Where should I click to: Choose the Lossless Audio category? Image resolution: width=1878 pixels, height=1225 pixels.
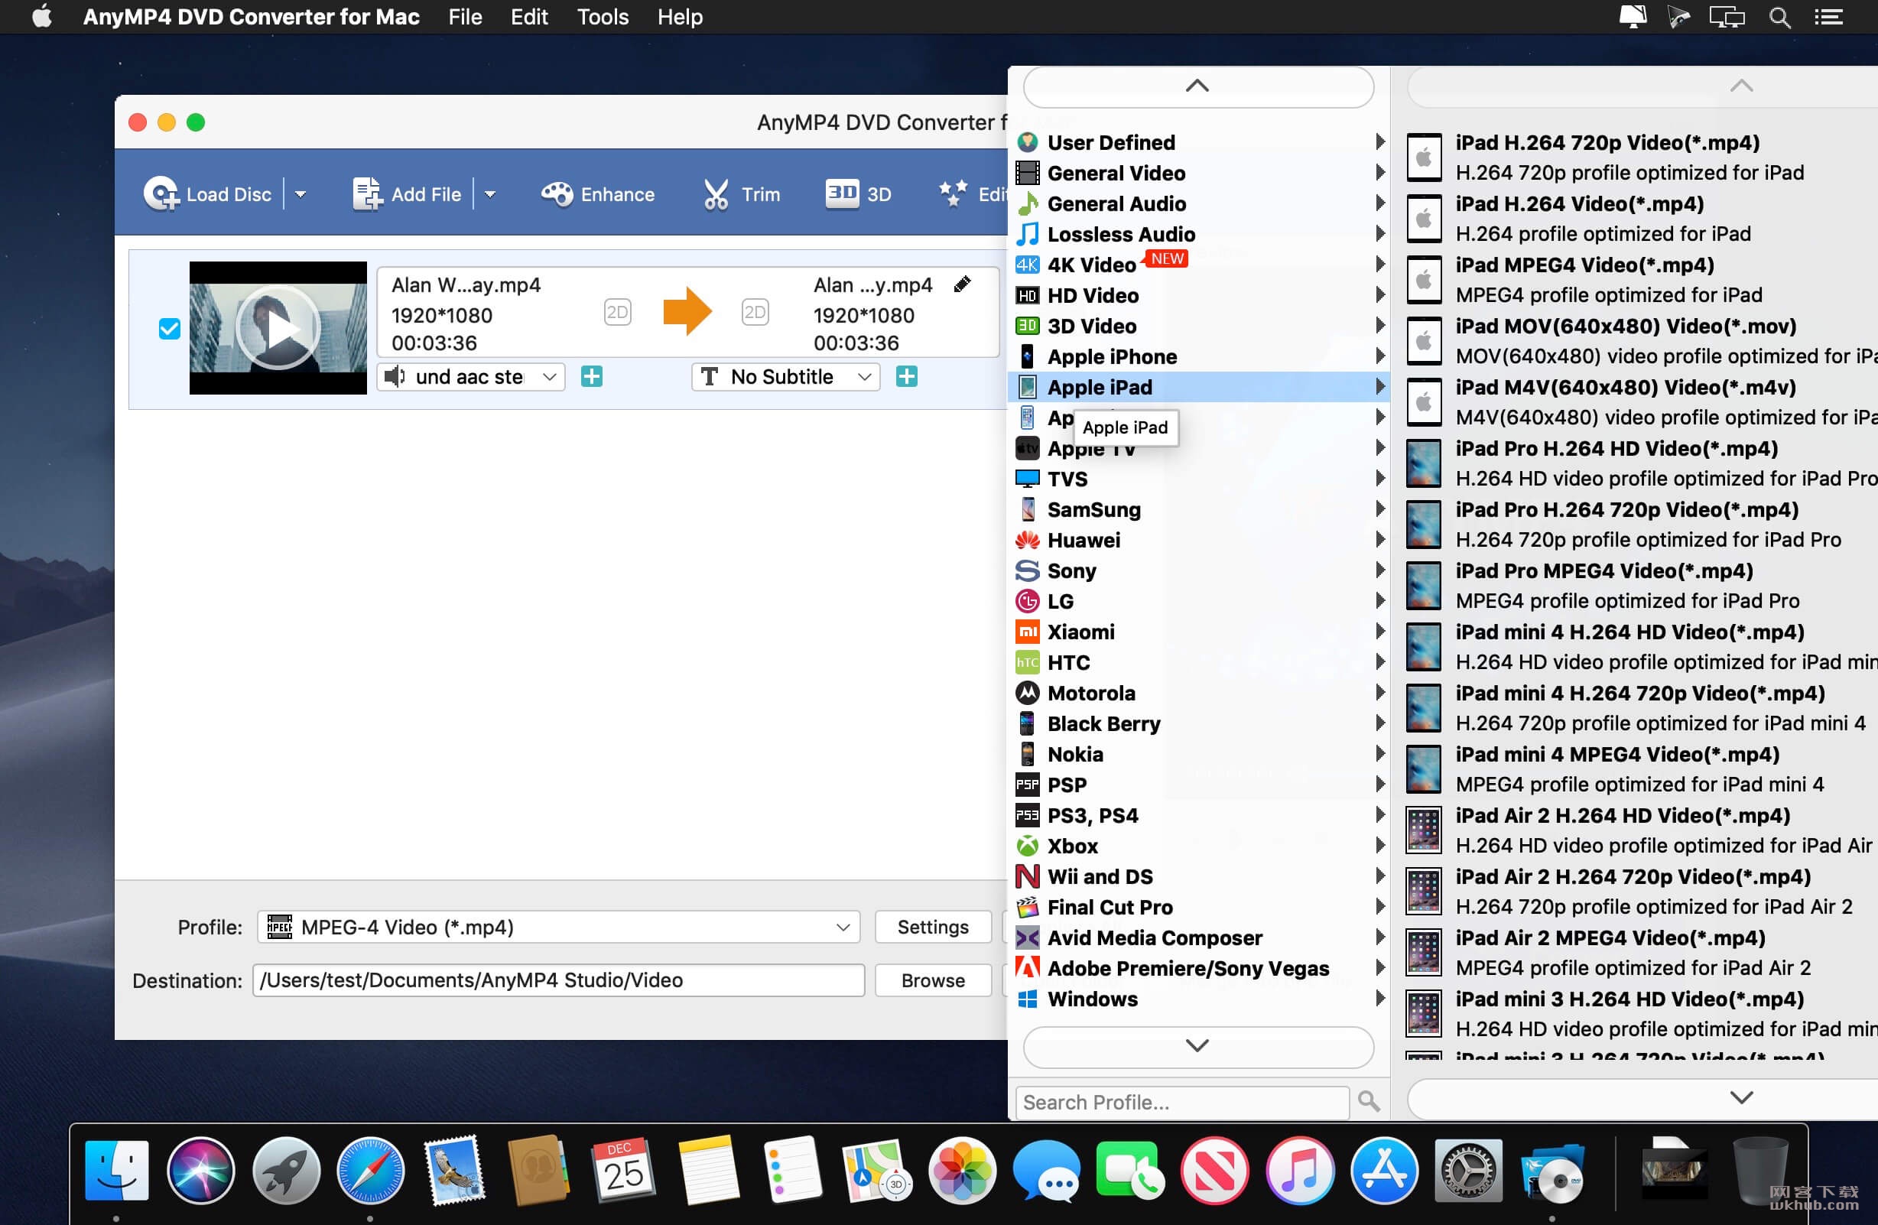(x=1200, y=234)
